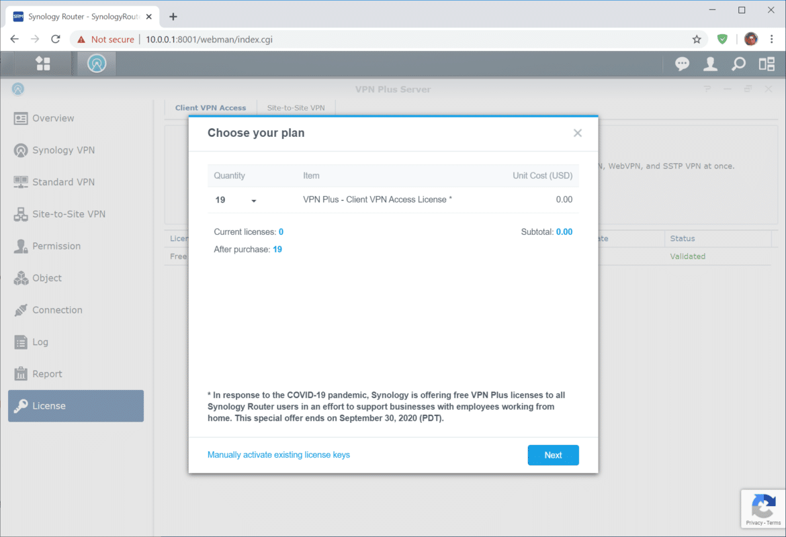Click the Synology VPN sidebar icon
This screenshot has width=786, height=537.
tap(21, 150)
